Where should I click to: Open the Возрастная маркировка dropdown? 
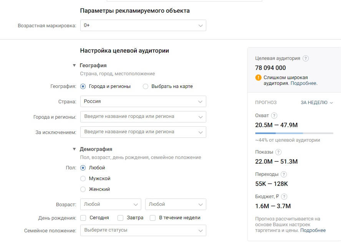pos(143,25)
